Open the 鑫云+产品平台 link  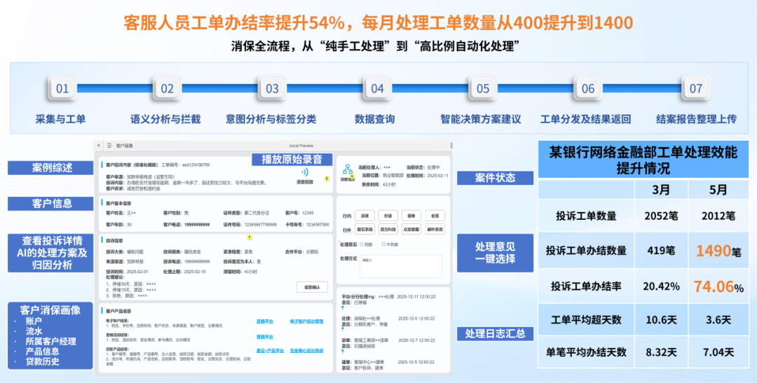pyautogui.click(x=270, y=351)
